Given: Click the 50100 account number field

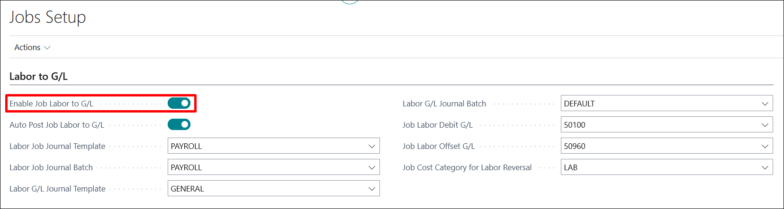Looking at the screenshot, I should coord(575,125).
